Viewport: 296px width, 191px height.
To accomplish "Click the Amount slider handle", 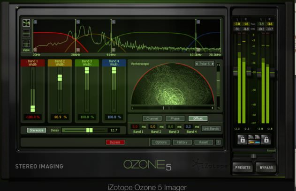I will pos(253,156).
